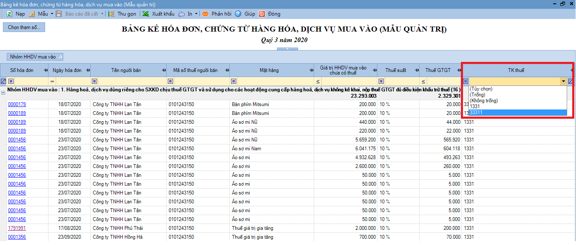
Task: Select the 23/09/2020 date cell
Action: click(x=69, y=237)
